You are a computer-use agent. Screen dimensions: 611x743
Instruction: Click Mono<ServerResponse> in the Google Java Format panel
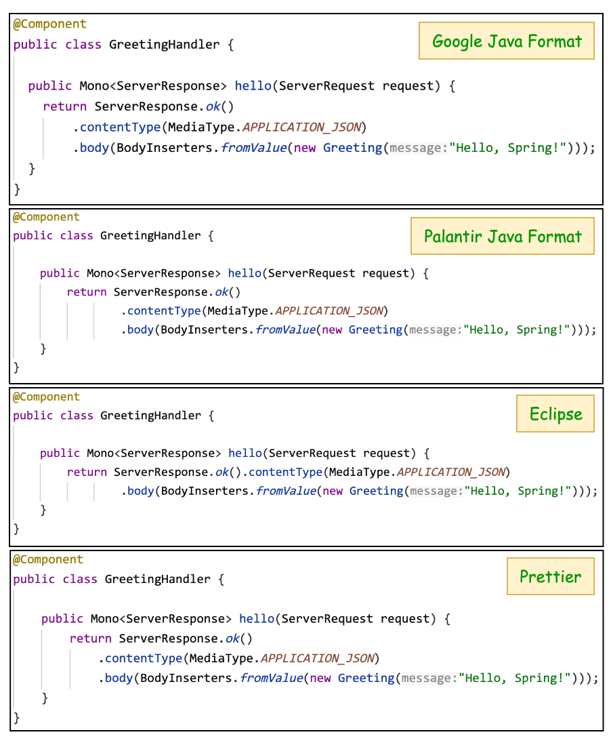153,86
